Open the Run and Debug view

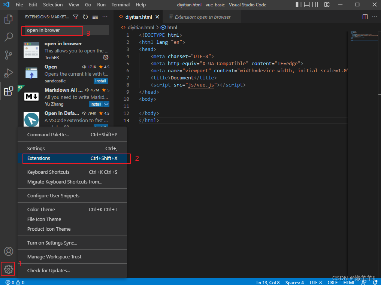click(x=8, y=73)
